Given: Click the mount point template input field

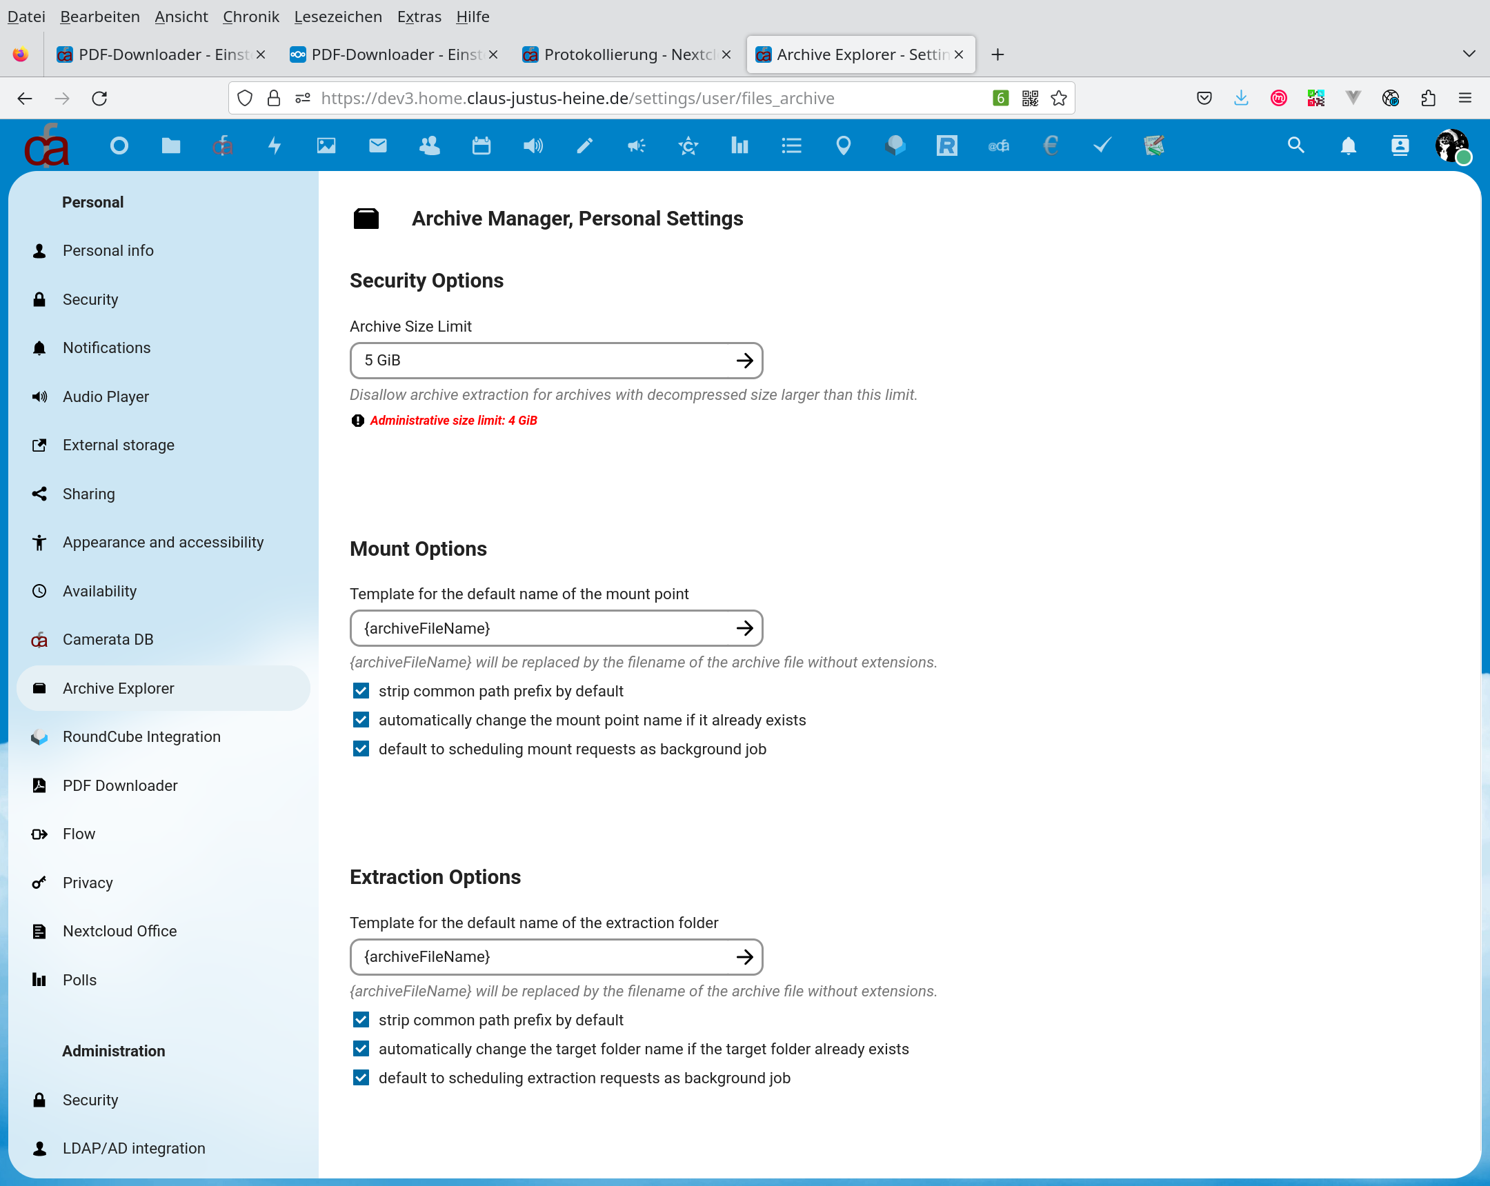Looking at the screenshot, I should pos(542,628).
